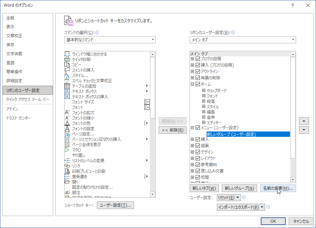Select the ページ全体を表示 icon
The image size is (316, 228).
tap(67, 144)
